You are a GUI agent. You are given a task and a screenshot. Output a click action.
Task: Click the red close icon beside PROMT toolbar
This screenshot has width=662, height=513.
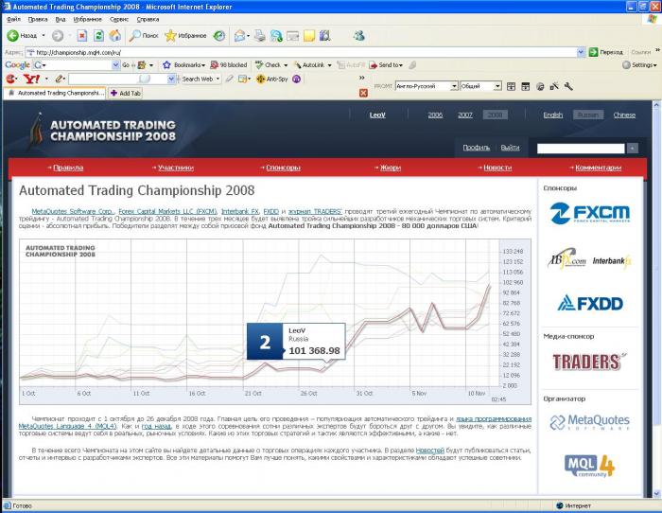(x=364, y=93)
